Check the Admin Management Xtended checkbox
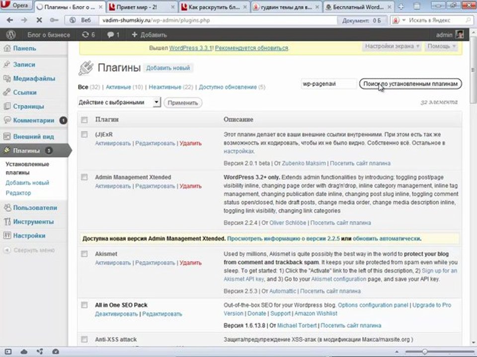Viewport: 477px width, 357px height. pos(84,177)
